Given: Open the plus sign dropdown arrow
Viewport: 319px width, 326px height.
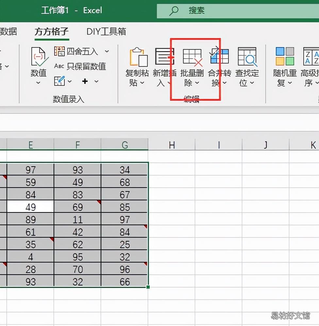Looking at the screenshot, I should [x=96, y=81].
